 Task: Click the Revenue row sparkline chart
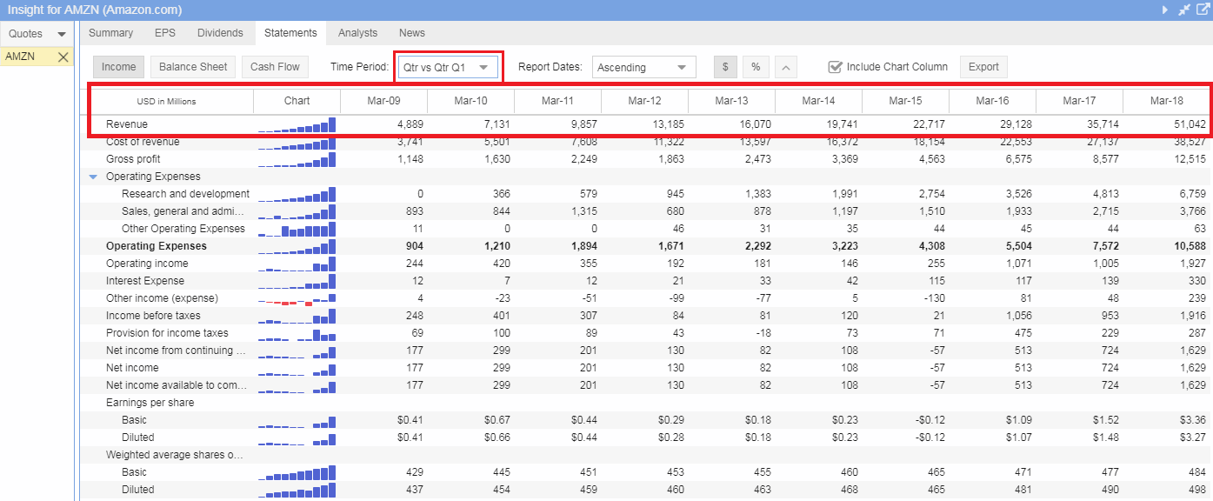tap(297, 125)
